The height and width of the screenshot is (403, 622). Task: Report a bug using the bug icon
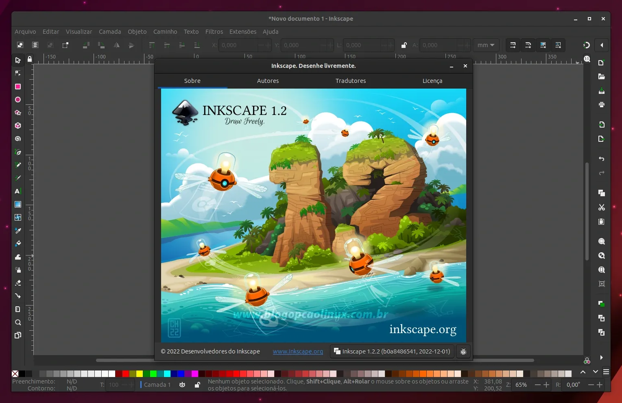point(463,351)
